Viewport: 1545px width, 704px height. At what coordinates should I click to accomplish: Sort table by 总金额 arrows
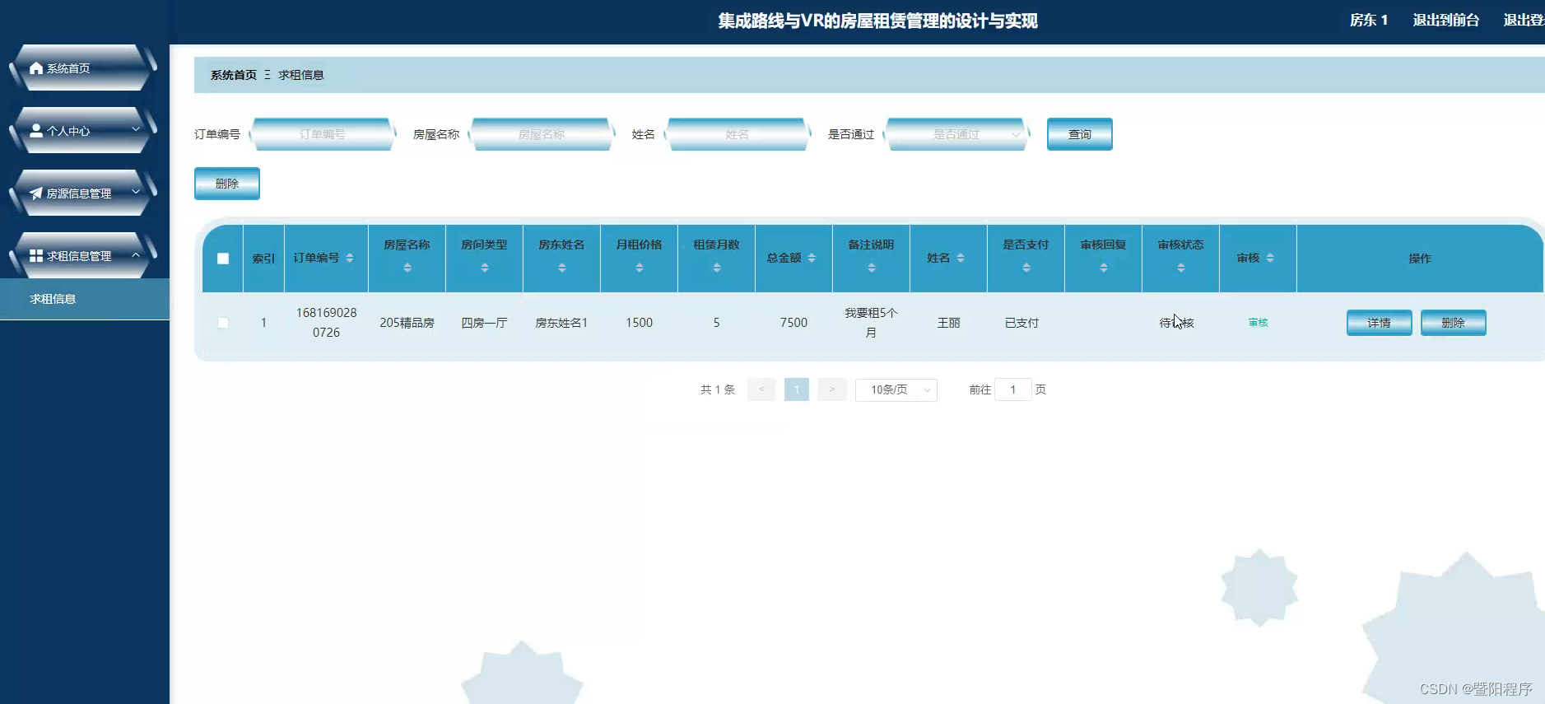pos(812,258)
